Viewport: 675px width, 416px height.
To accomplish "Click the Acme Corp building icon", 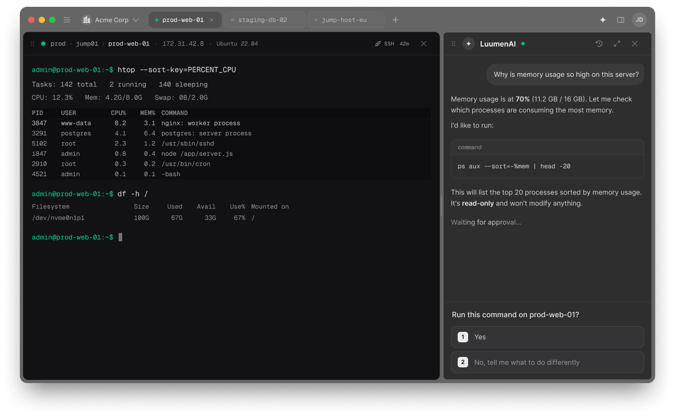I will click(x=87, y=20).
